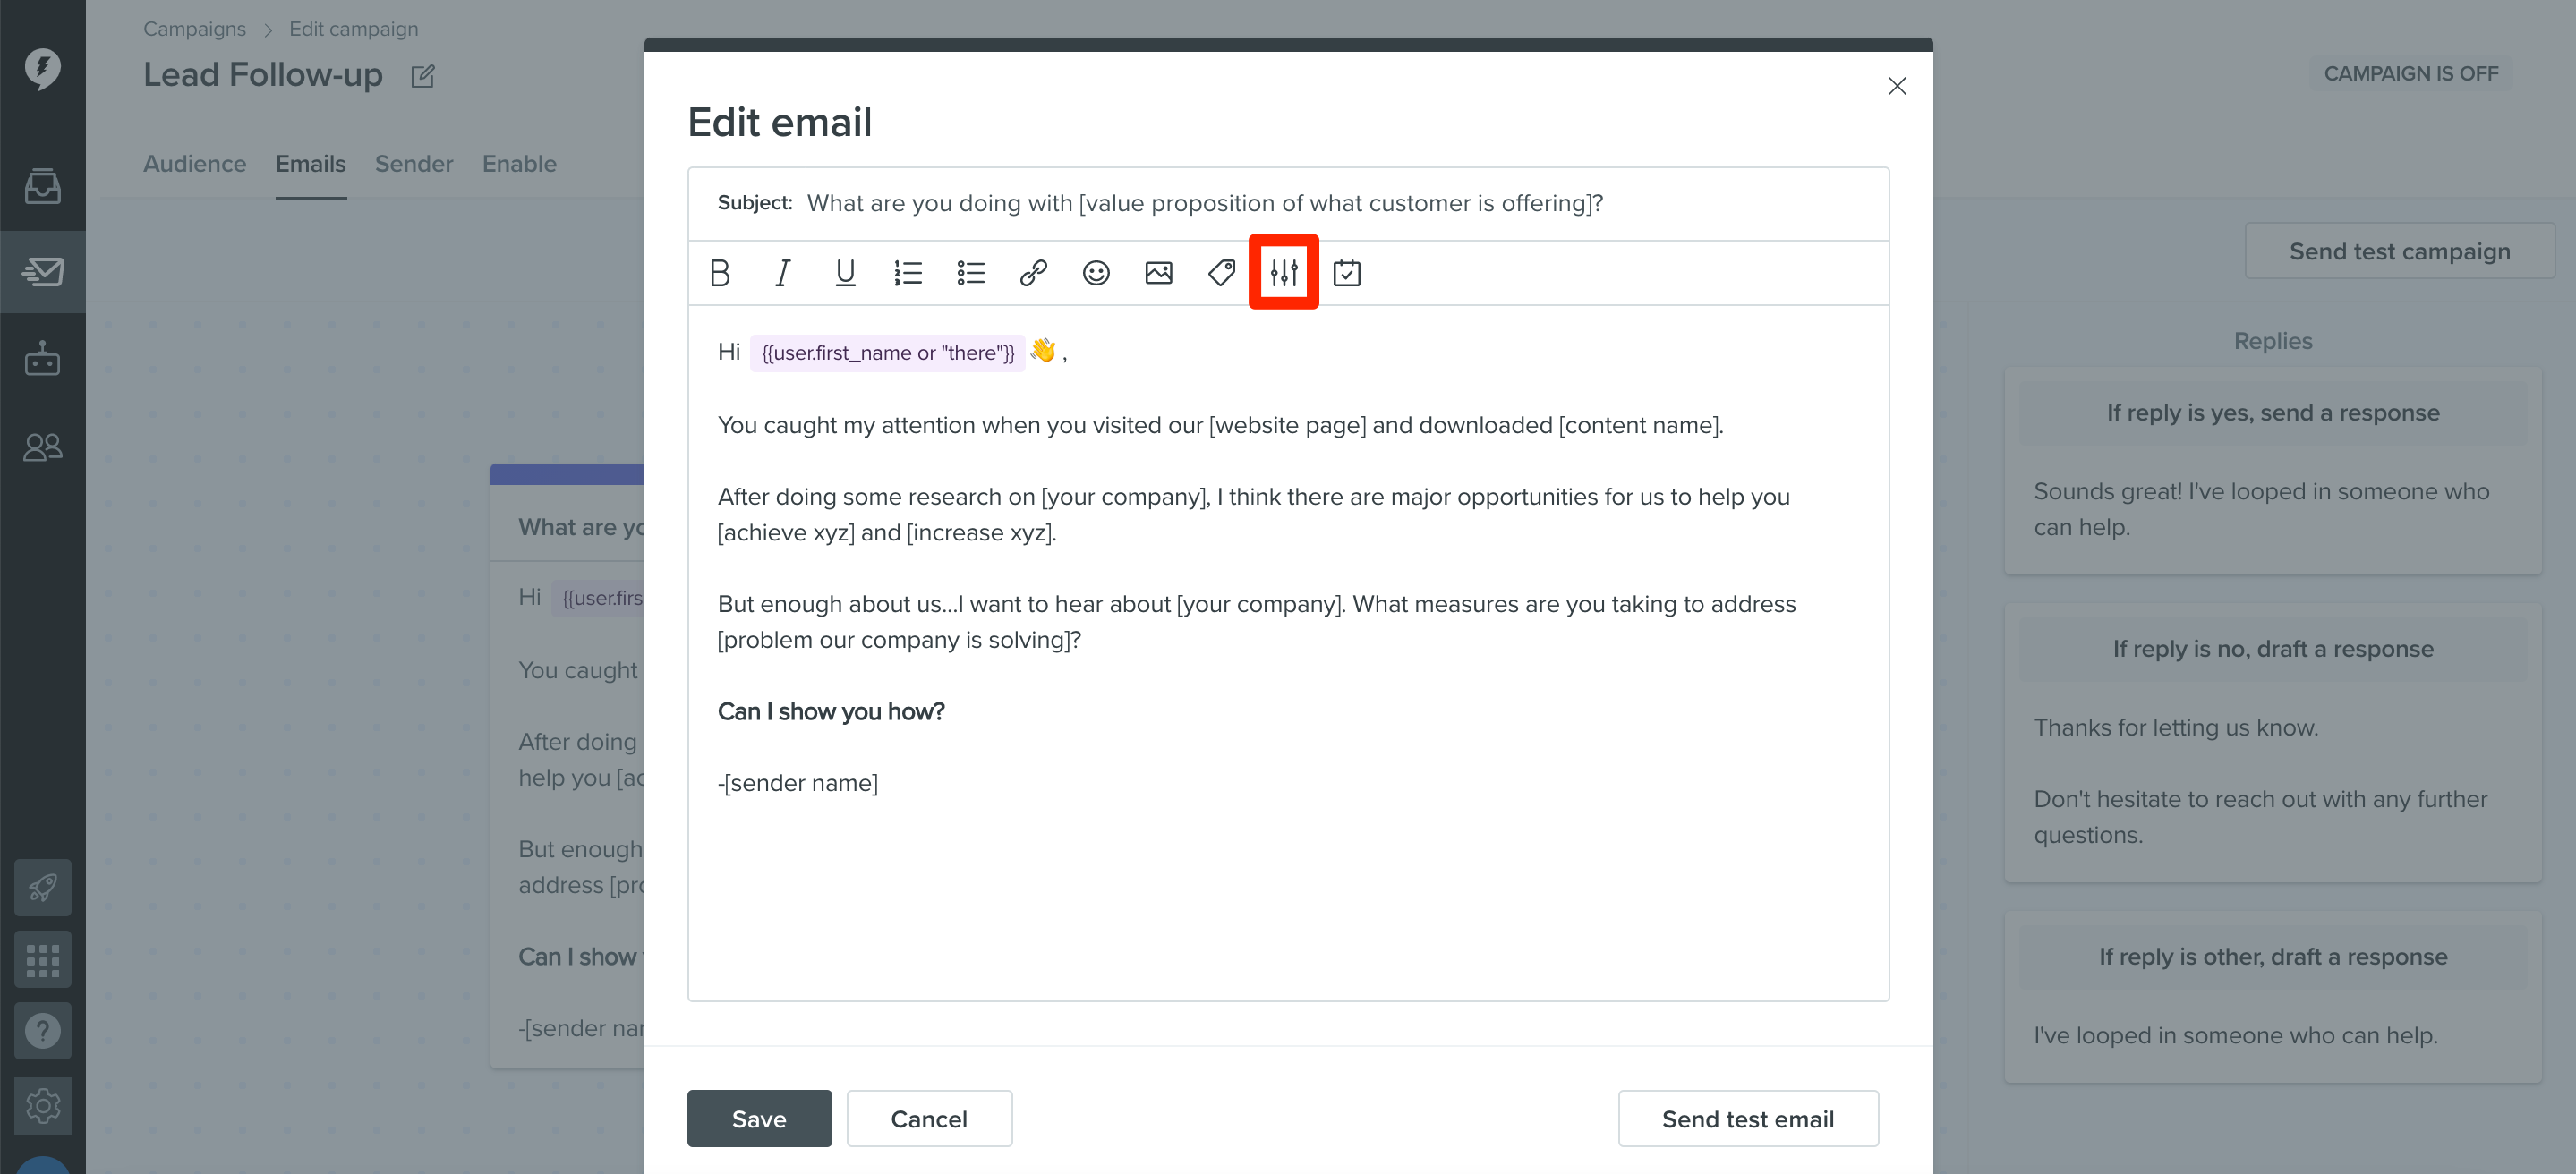This screenshot has width=2576, height=1174.
Task: Insert a hyperlink via link icon
Action: [x=1033, y=272]
